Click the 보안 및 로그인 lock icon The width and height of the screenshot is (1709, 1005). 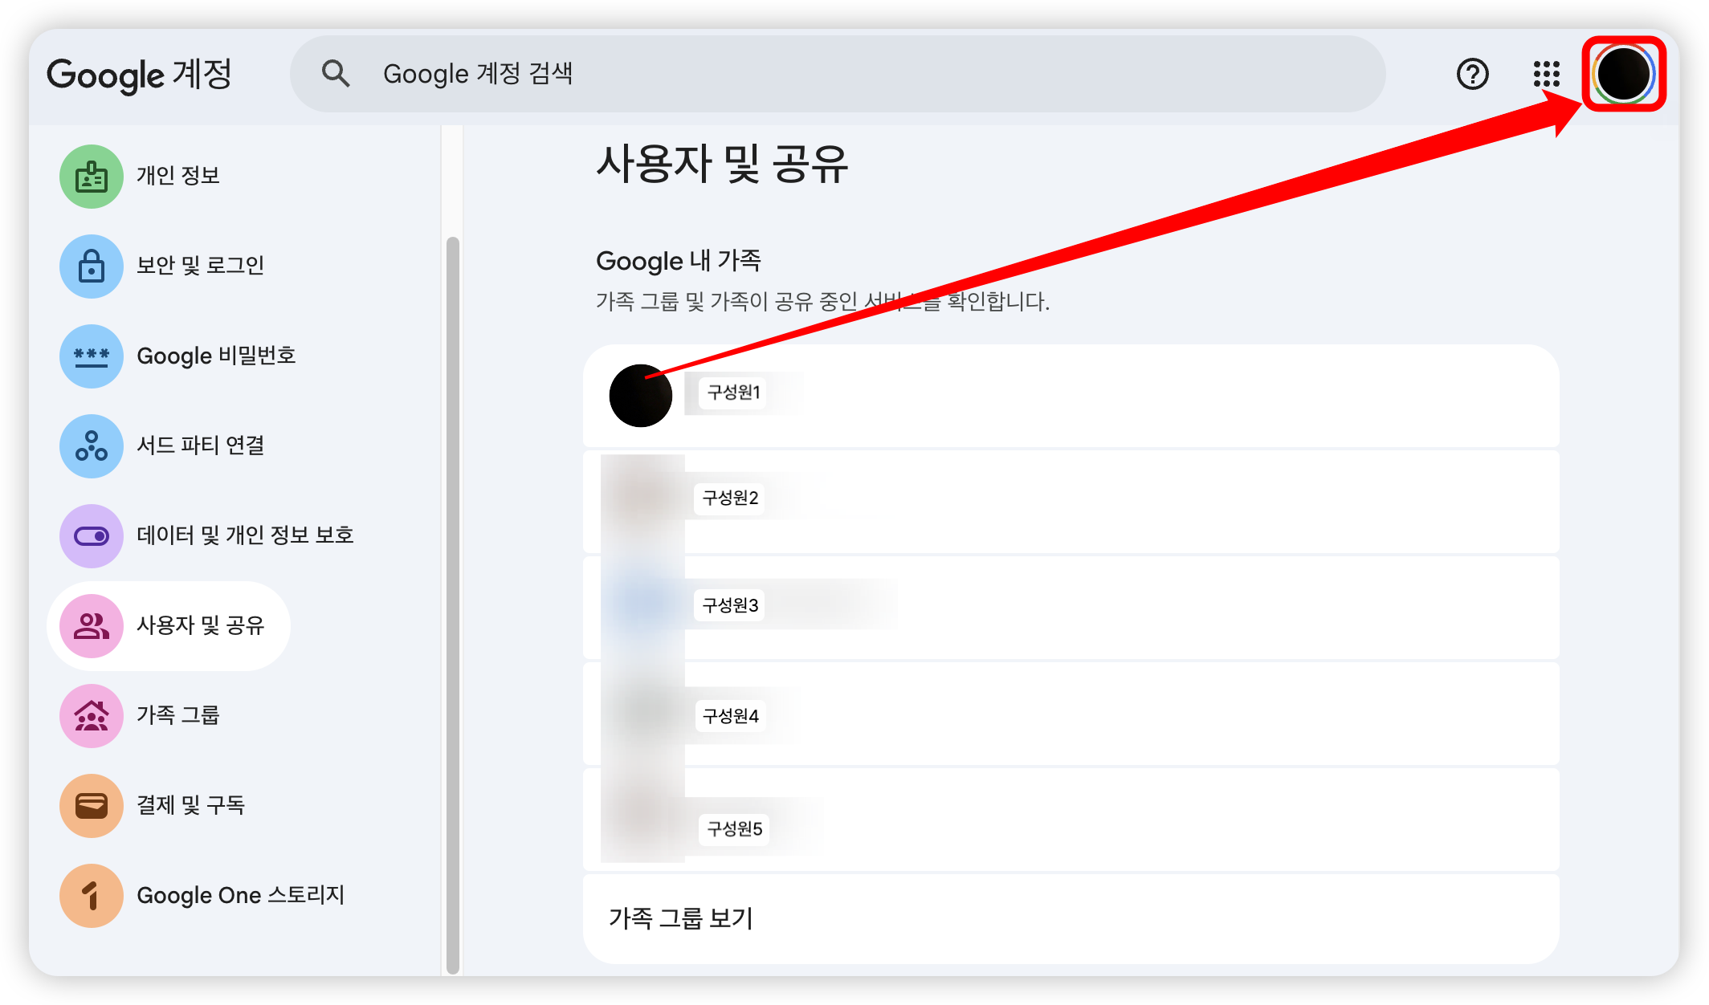coord(92,267)
